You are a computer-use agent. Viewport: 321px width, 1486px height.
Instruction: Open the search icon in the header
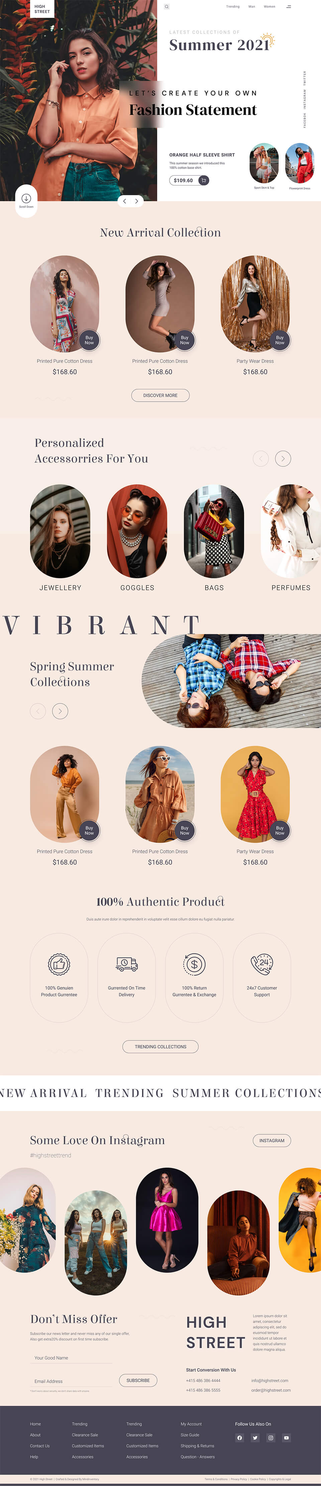tap(167, 7)
